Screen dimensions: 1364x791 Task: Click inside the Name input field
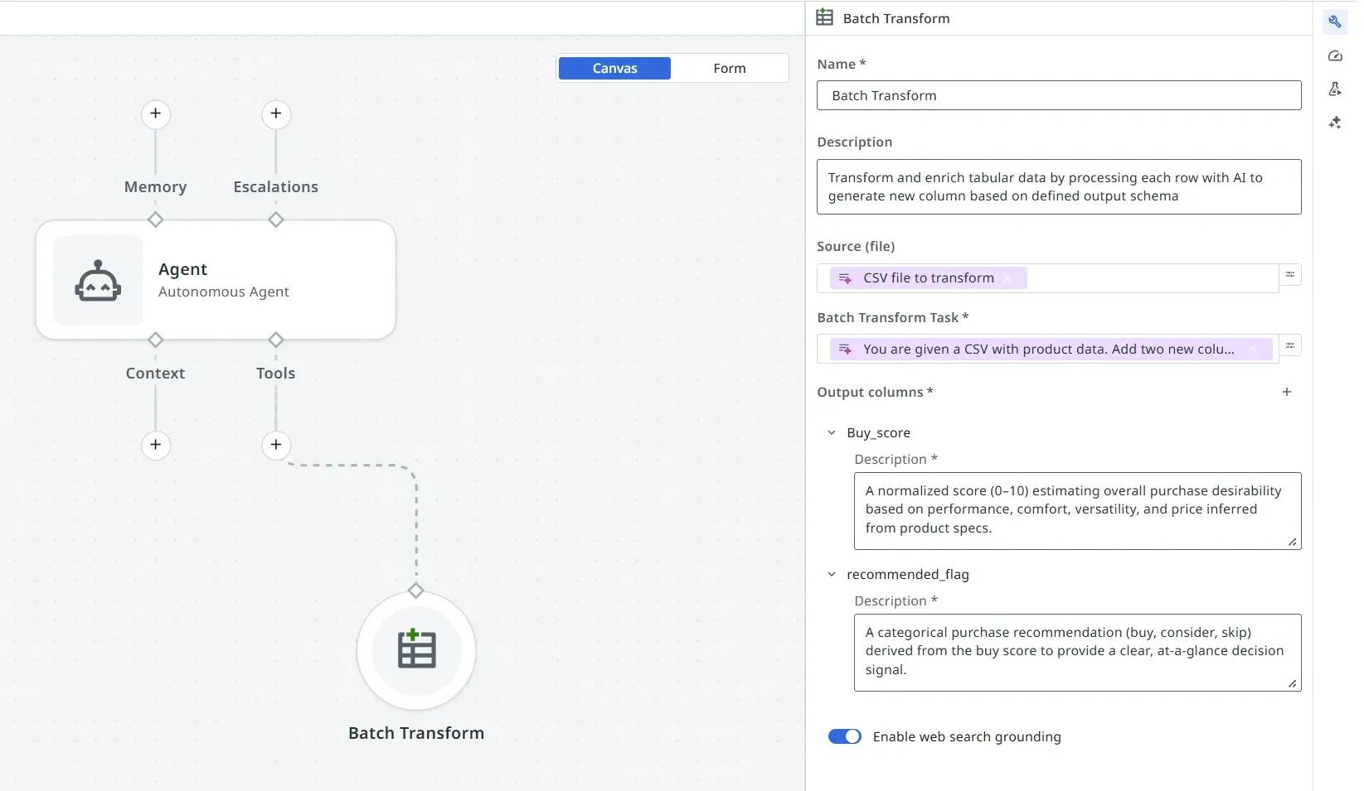(1058, 95)
